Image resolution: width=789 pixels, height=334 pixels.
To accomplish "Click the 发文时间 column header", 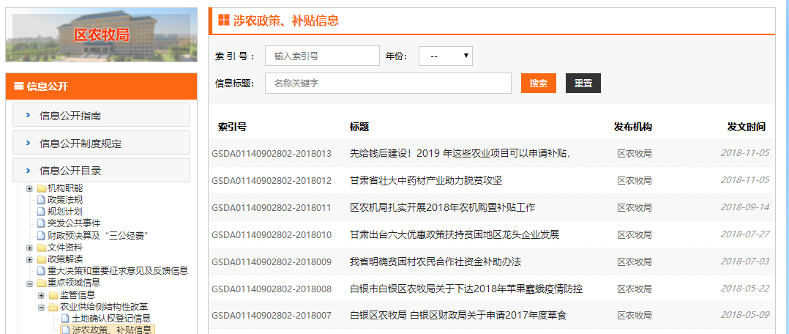I will (x=747, y=127).
